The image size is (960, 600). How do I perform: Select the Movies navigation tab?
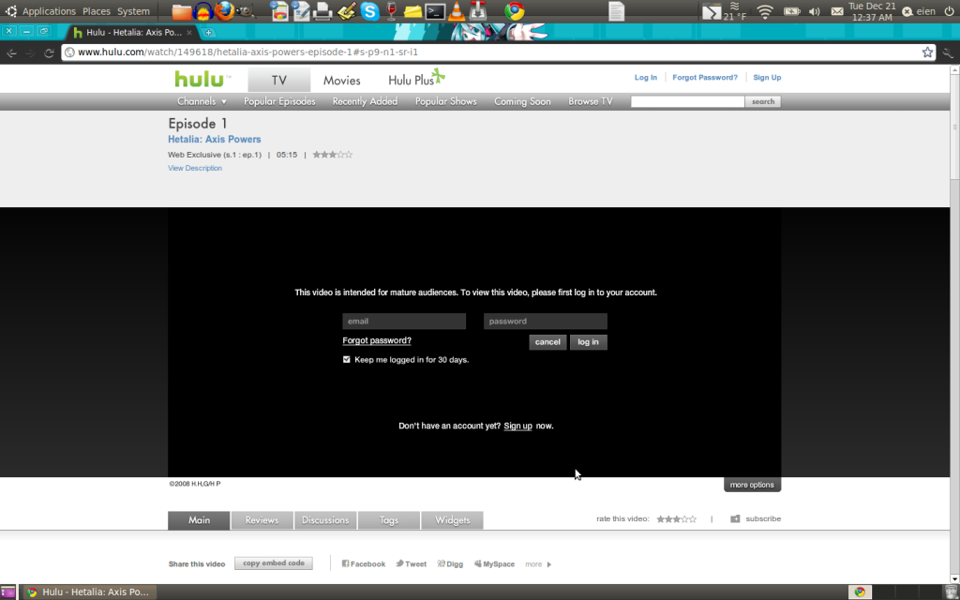(341, 81)
